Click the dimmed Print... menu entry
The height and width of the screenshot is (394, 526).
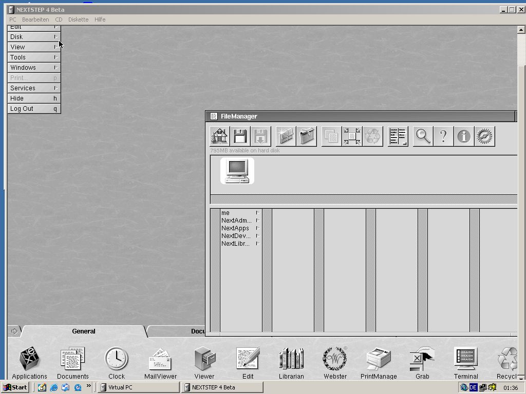[34, 78]
